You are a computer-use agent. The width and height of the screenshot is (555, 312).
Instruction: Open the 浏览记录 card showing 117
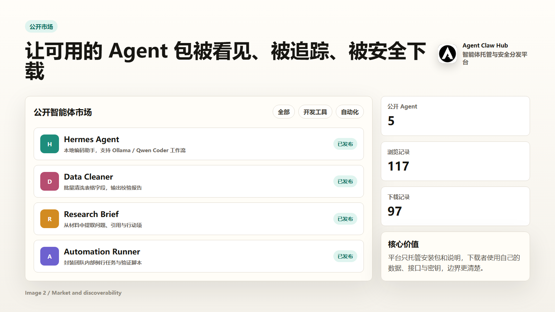[x=455, y=161]
